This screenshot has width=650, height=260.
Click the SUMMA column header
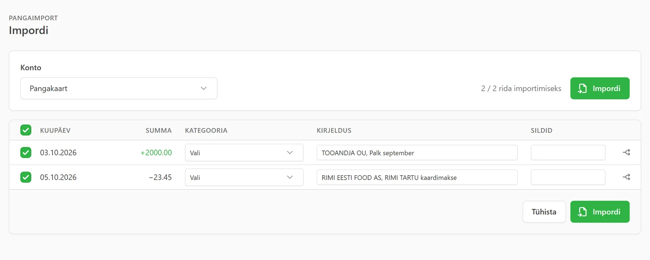tap(158, 130)
